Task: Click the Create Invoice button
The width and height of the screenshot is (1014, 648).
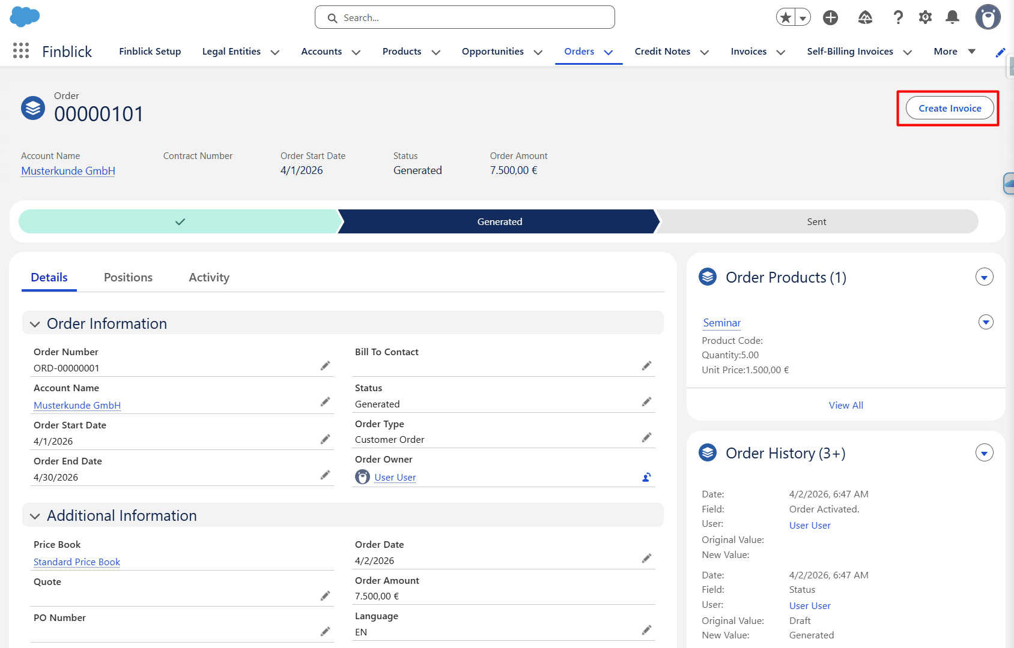Action: (950, 108)
